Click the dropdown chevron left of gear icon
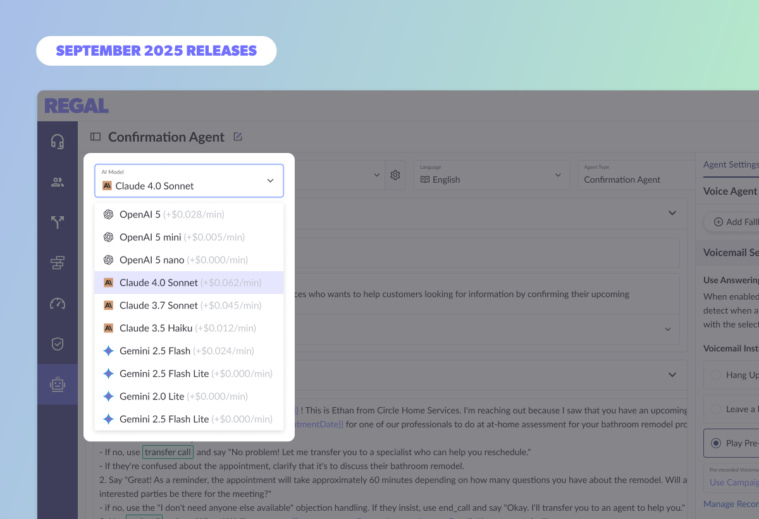 pyautogui.click(x=377, y=175)
